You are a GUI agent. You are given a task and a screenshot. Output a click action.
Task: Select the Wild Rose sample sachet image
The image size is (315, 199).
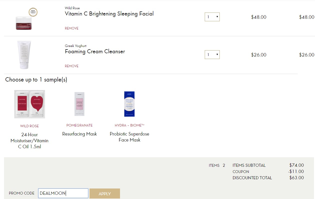click(x=29, y=104)
